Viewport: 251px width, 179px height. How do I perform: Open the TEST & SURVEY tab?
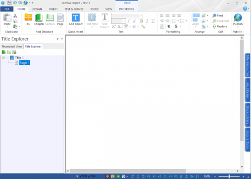pyautogui.click(x=74, y=9)
